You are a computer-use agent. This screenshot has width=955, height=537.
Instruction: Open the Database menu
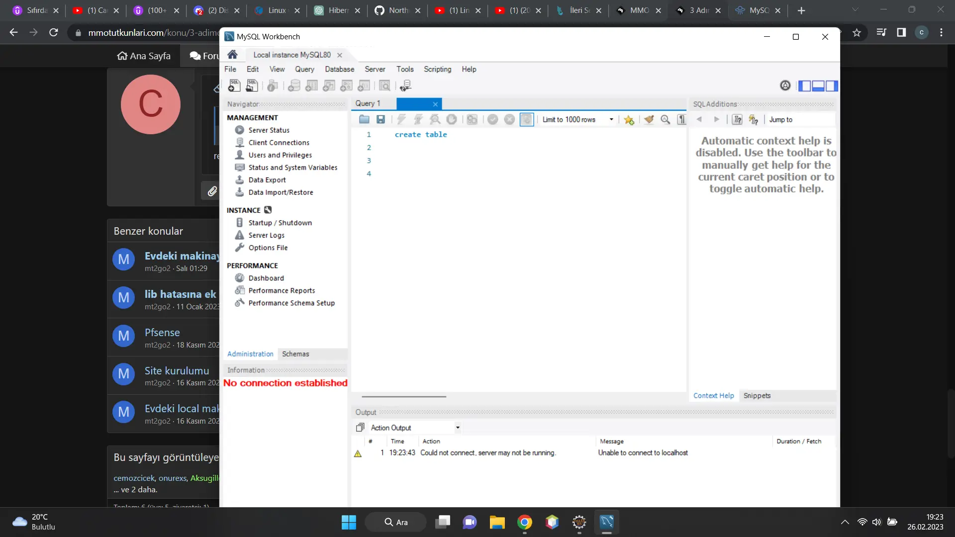click(339, 69)
